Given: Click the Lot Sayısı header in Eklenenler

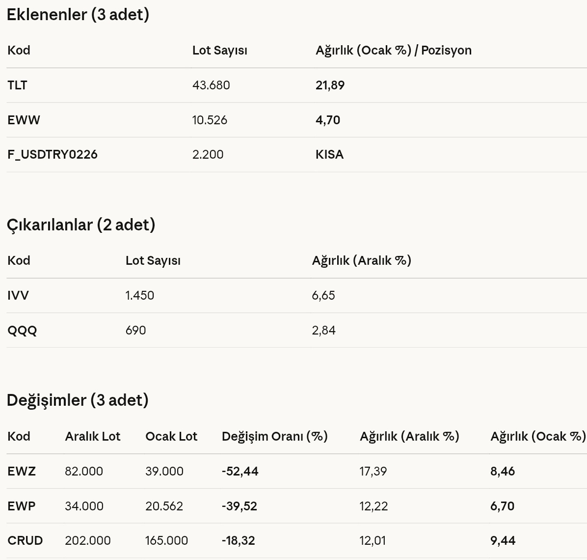Looking at the screenshot, I should point(220,51).
